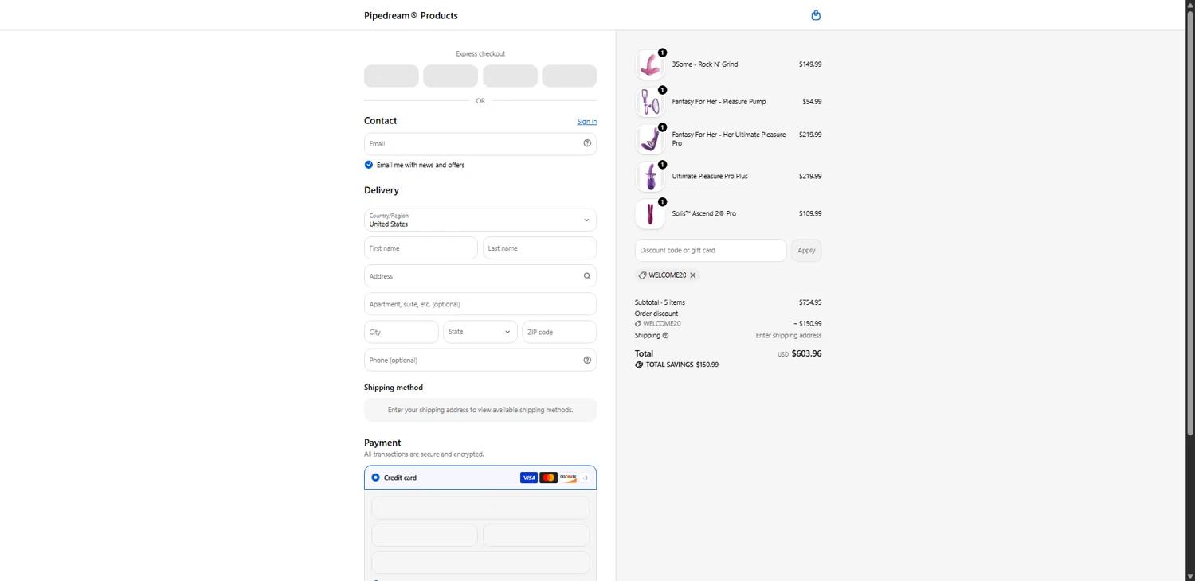
Task: Click the Her Ultimate Pleasure Pro name
Action: [x=729, y=139]
